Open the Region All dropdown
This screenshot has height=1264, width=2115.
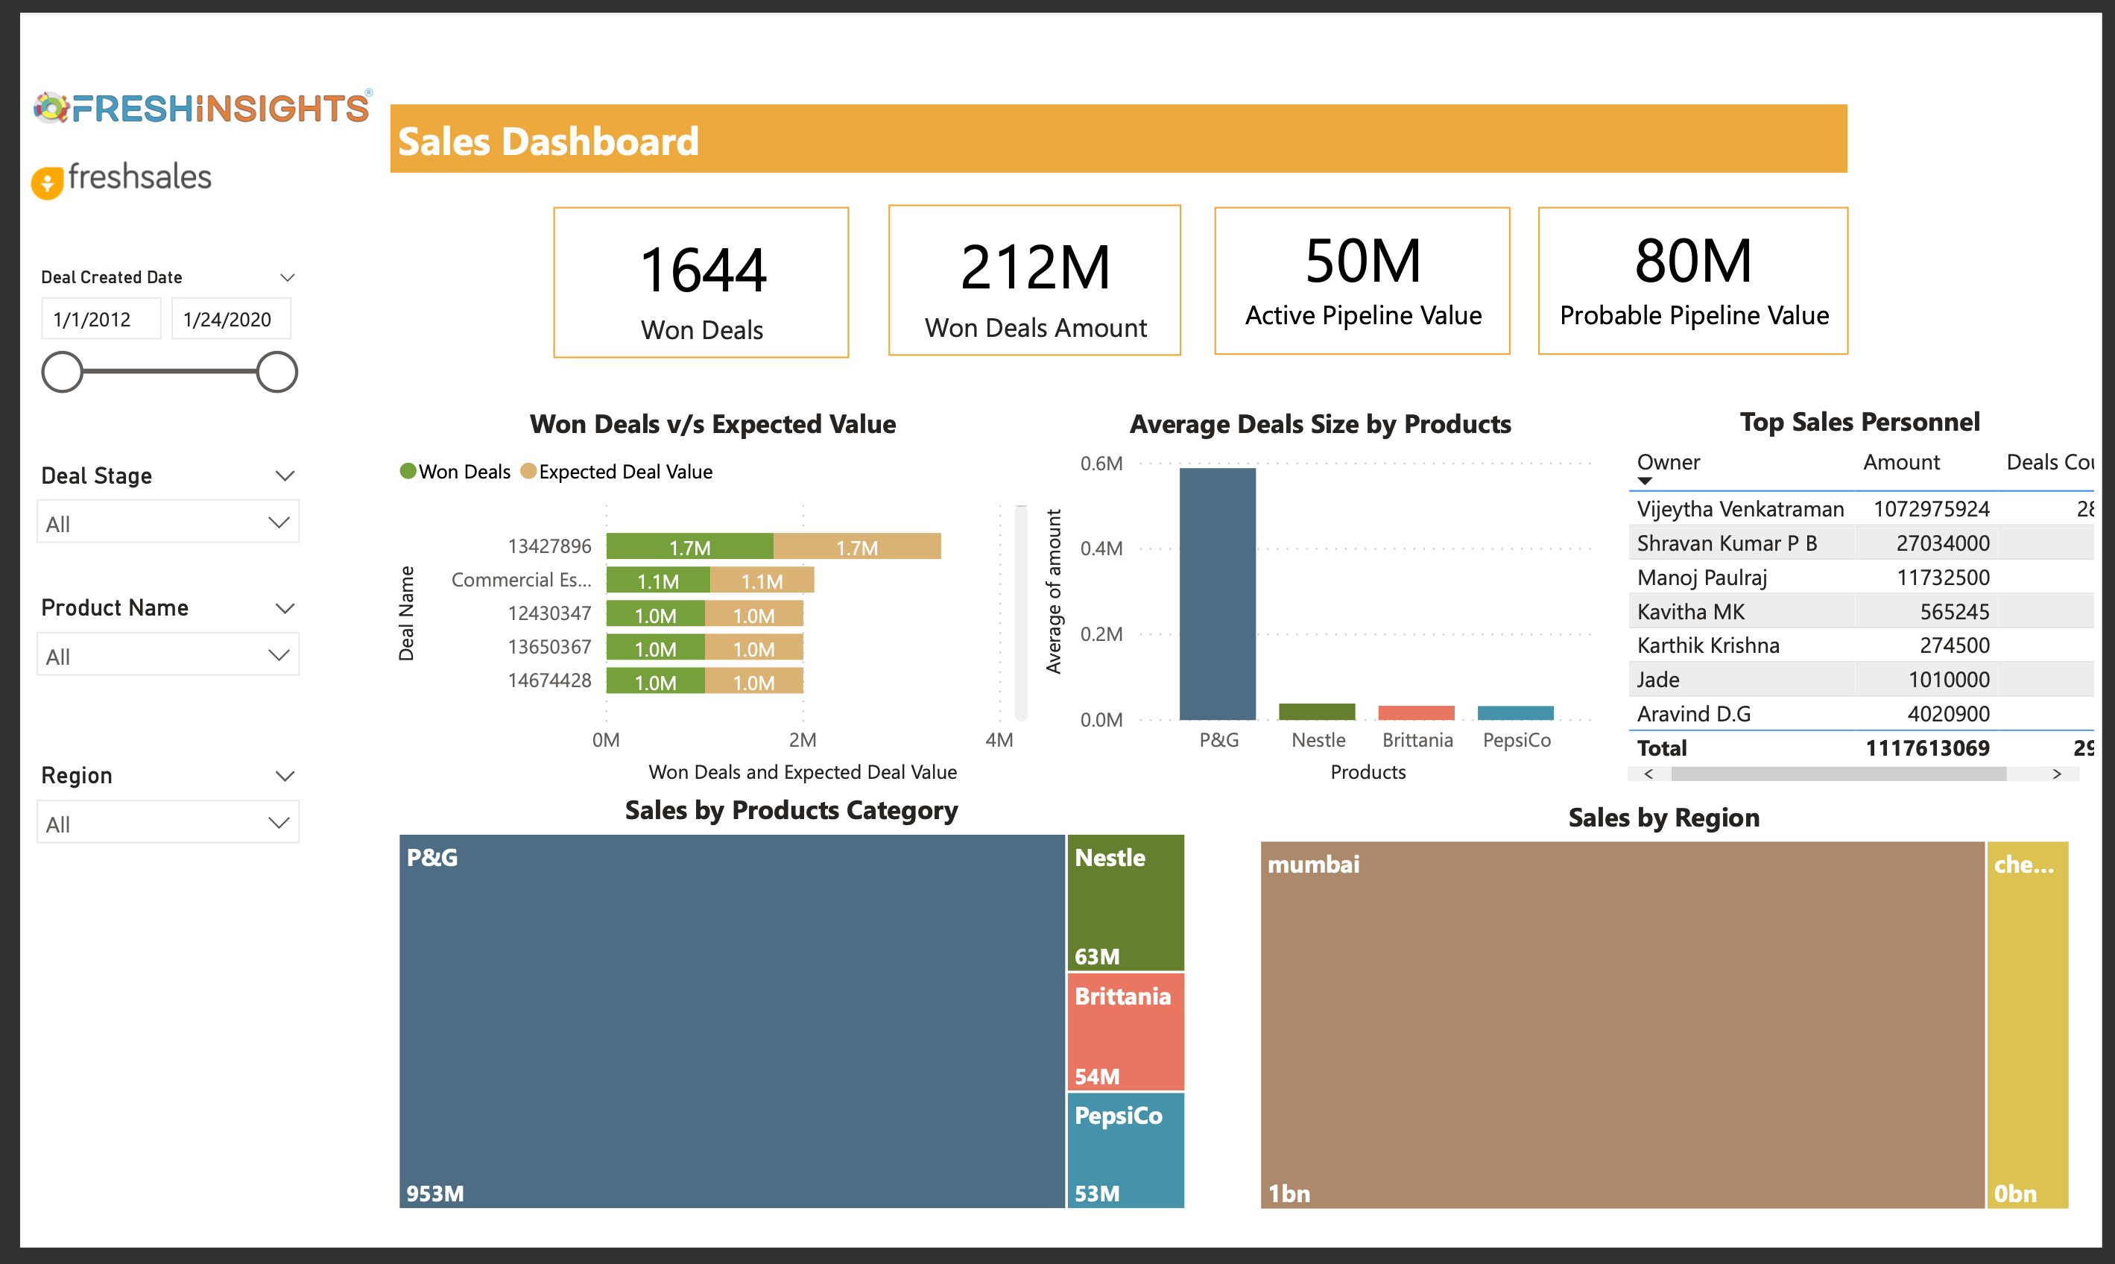click(168, 824)
